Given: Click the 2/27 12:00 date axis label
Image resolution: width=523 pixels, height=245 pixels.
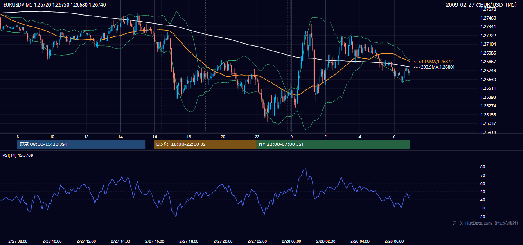Looking at the screenshot, I should (x=86, y=241).
